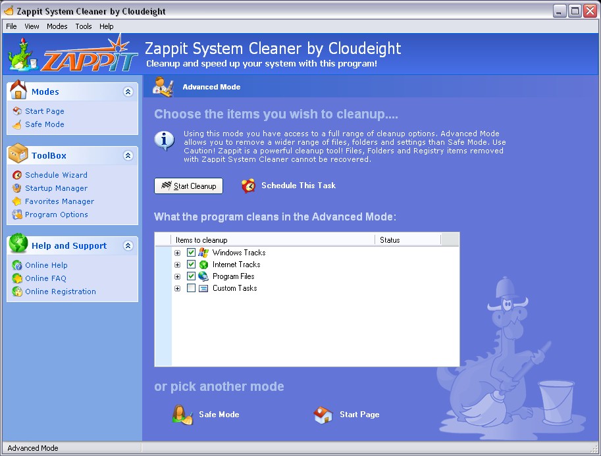
Task: Click the Windows Tracks flag icon
Action: point(203,253)
